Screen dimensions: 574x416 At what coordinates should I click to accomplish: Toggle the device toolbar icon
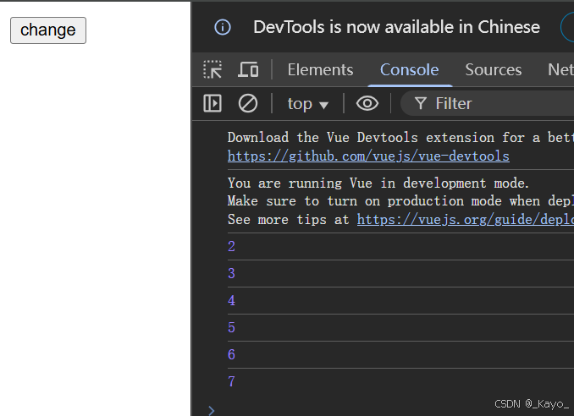click(x=248, y=69)
